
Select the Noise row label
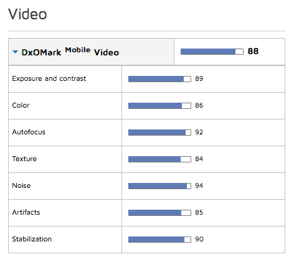[x=21, y=185]
